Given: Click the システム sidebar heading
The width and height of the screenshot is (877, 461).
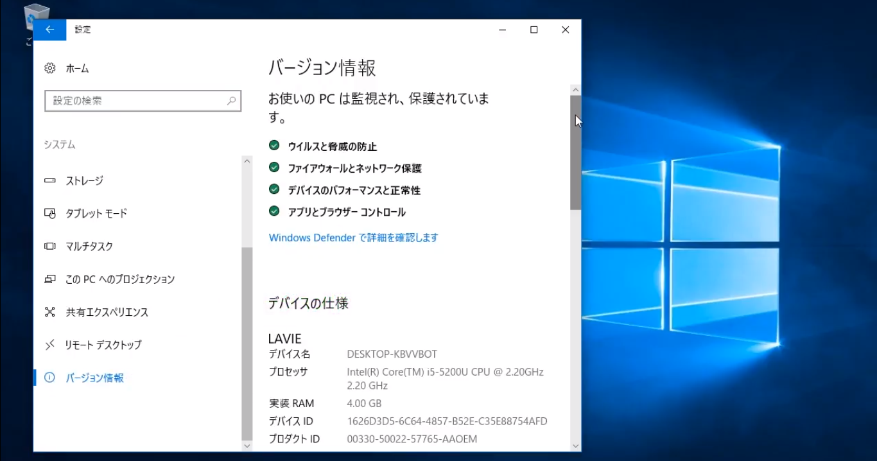Looking at the screenshot, I should coord(60,144).
